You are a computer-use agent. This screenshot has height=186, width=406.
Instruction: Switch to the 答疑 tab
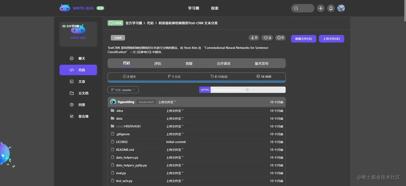189,63
